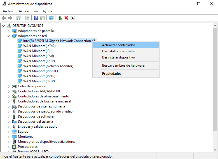Select the Equipo tree label

click(23, 132)
